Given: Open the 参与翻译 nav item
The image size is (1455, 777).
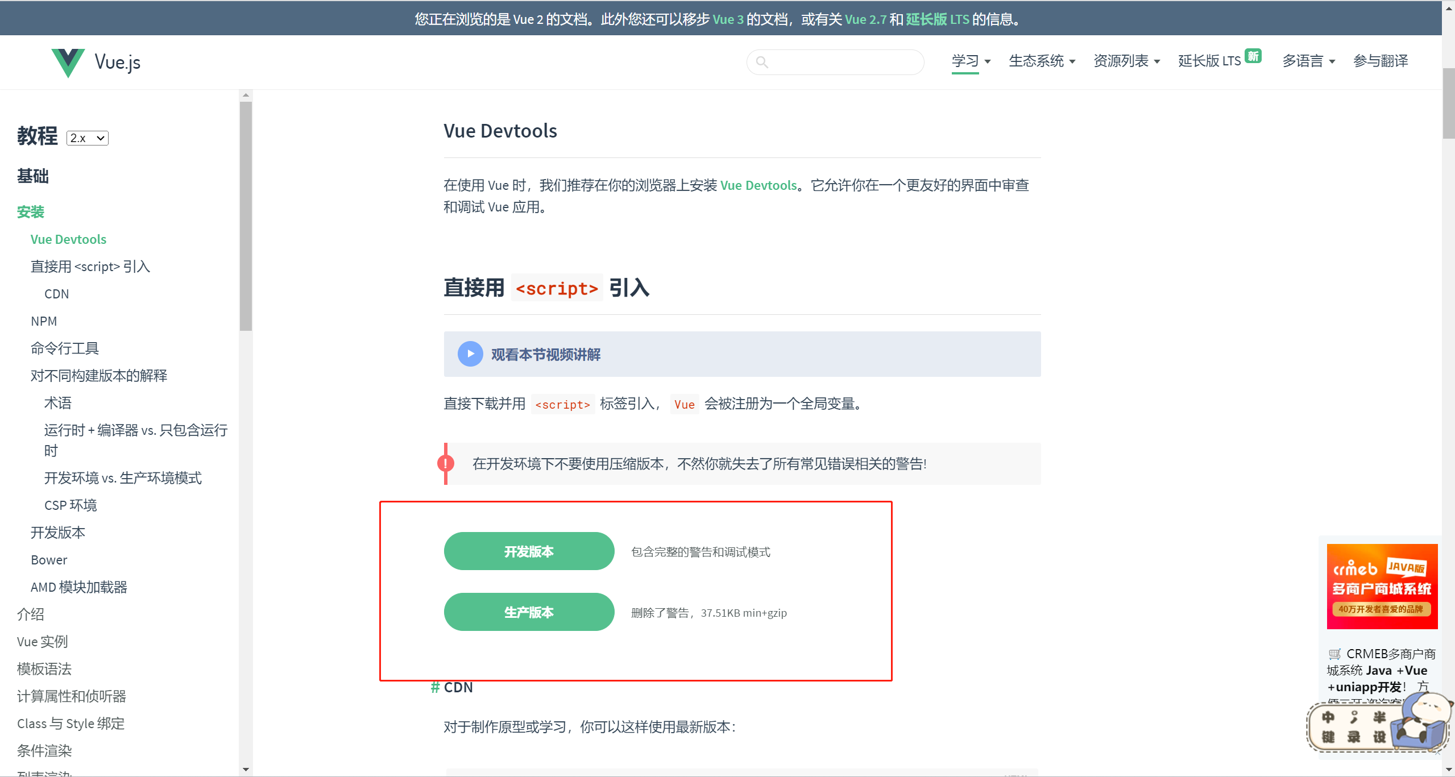Looking at the screenshot, I should 1381,61.
